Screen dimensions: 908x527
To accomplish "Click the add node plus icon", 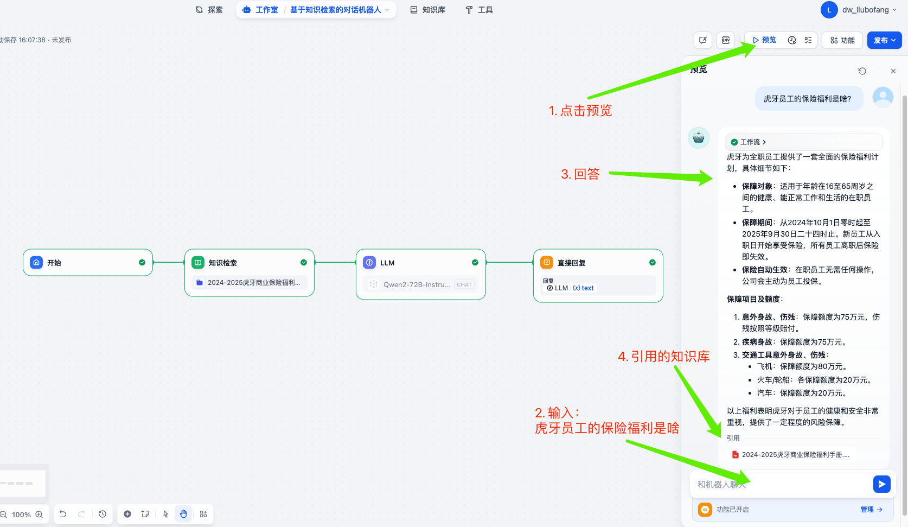I will [127, 514].
